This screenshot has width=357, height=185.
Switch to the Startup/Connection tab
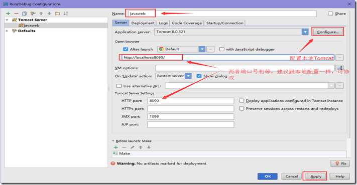click(225, 23)
